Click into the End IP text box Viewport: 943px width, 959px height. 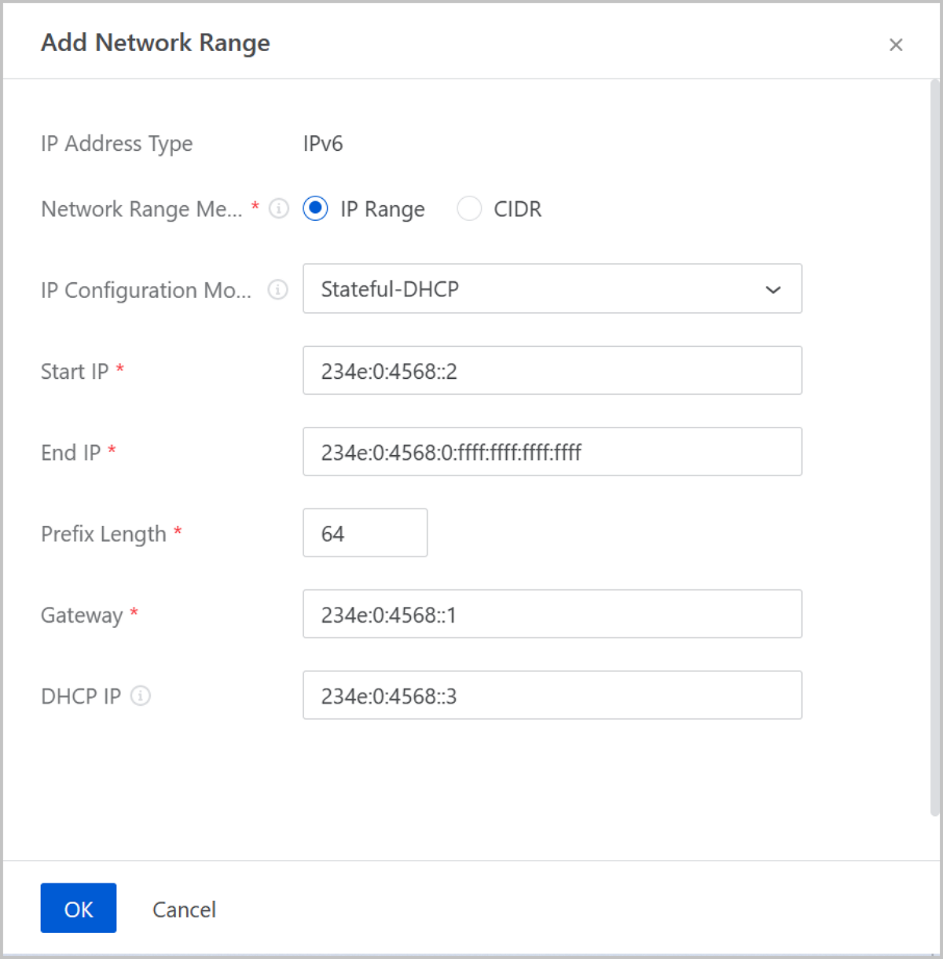(552, 452)
